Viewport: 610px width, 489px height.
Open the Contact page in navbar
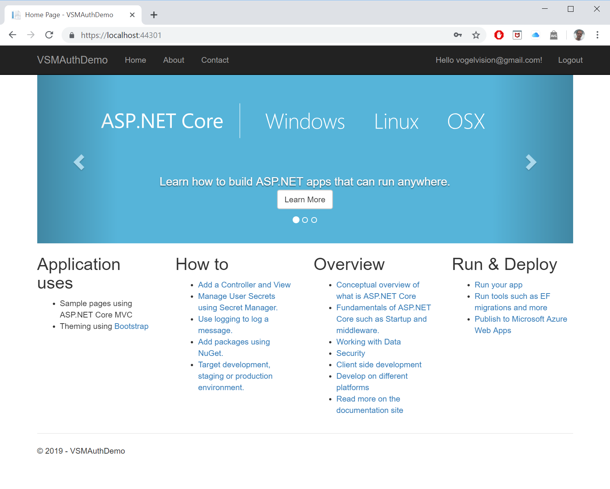pos(215,60)
